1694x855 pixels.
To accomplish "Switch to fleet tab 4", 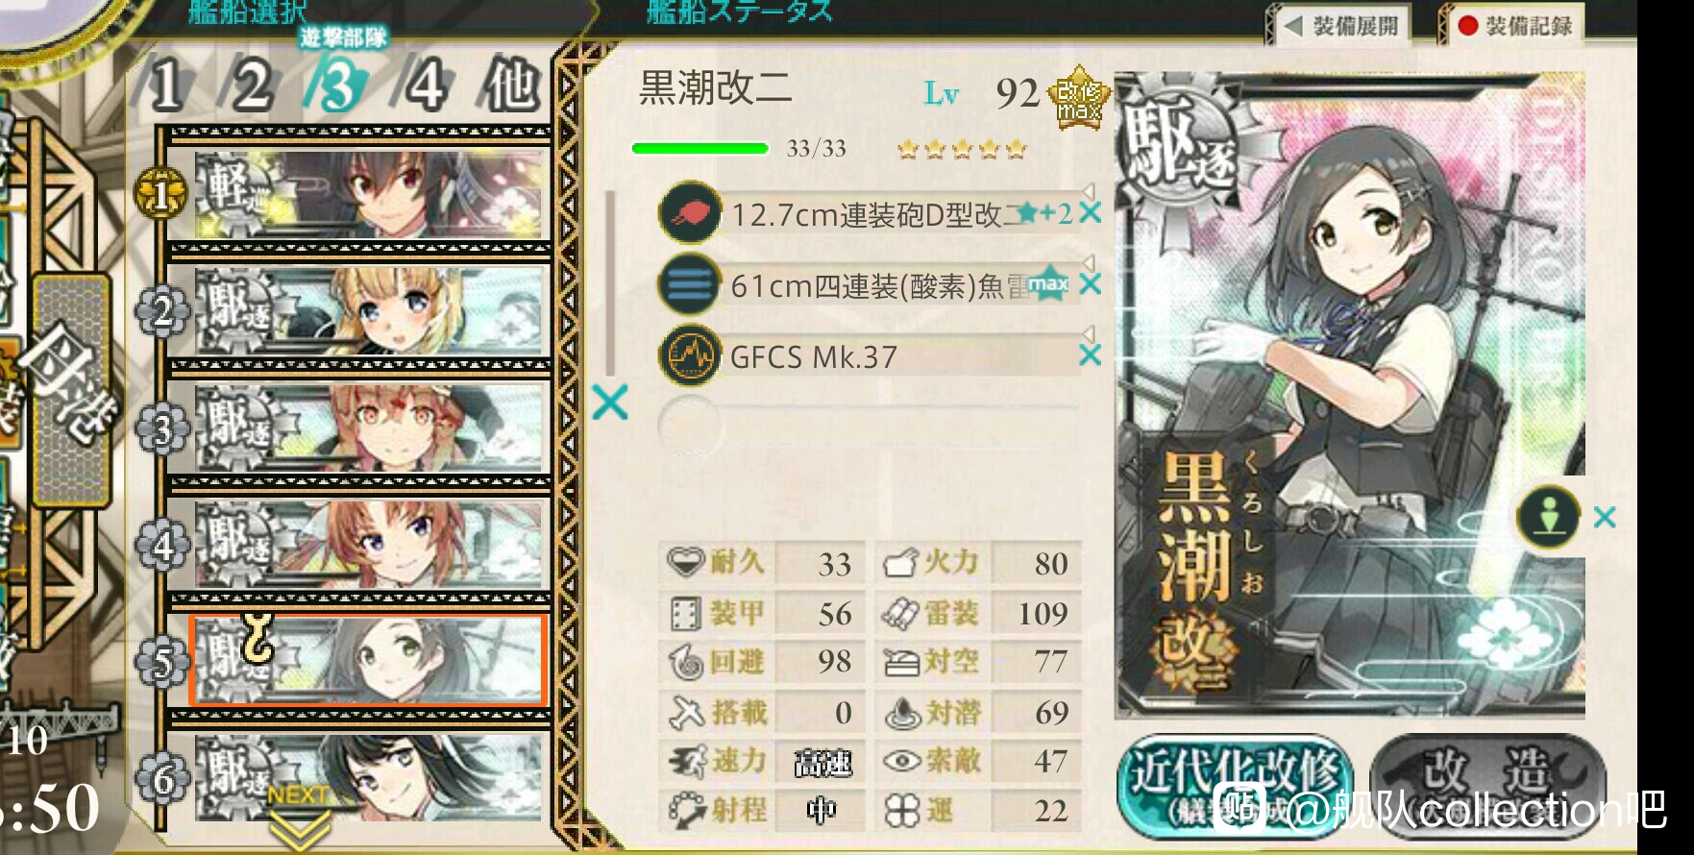I will pyautogui.click(x=424, y=85).
